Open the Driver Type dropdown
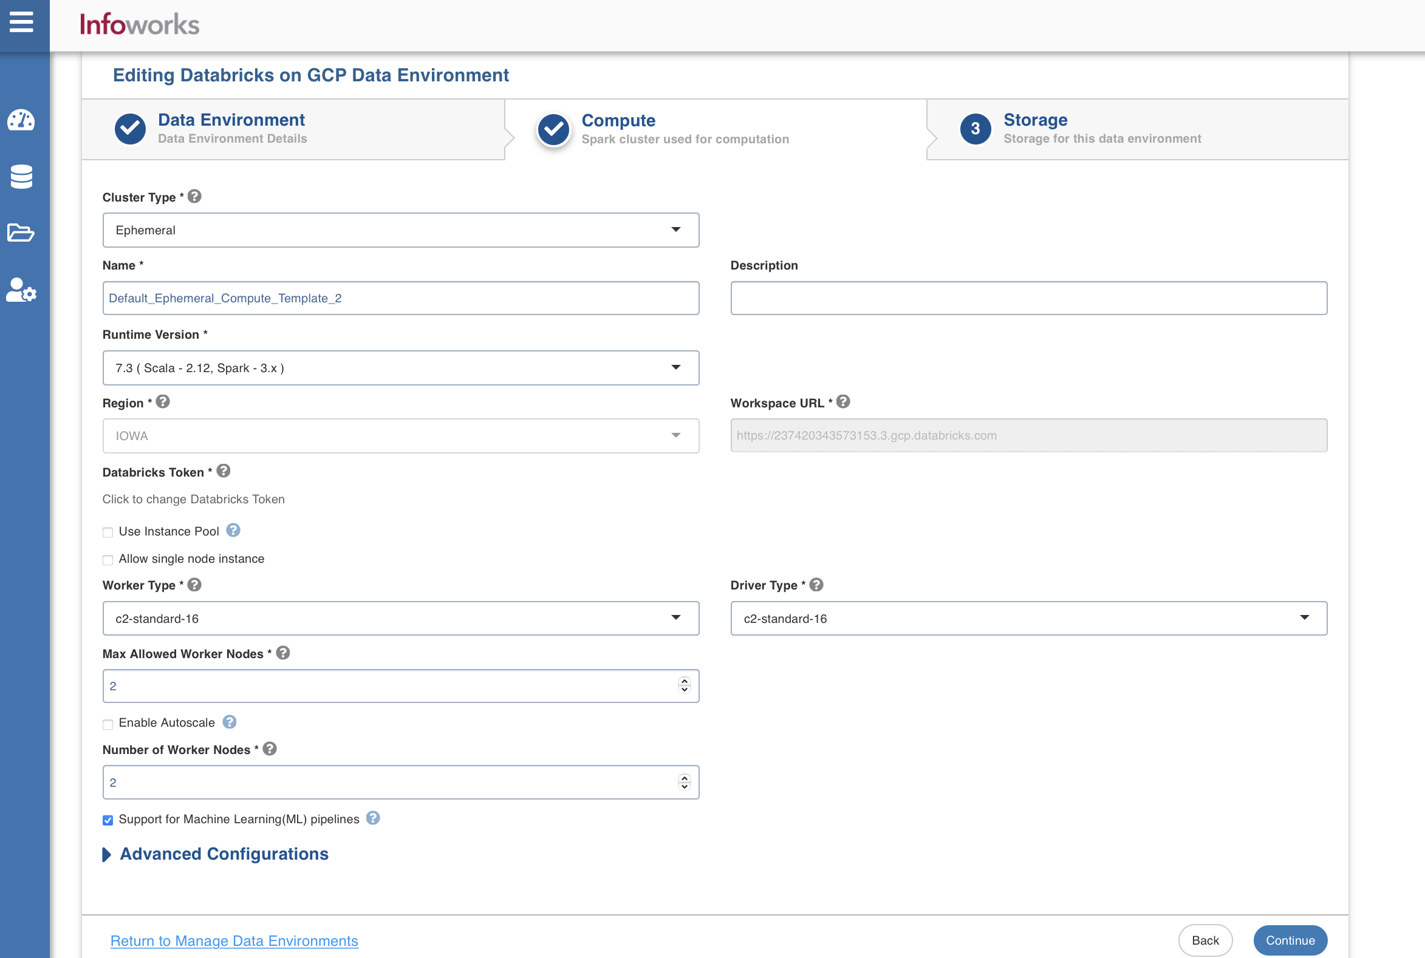1425x958 pixels. click(1029, 618)
